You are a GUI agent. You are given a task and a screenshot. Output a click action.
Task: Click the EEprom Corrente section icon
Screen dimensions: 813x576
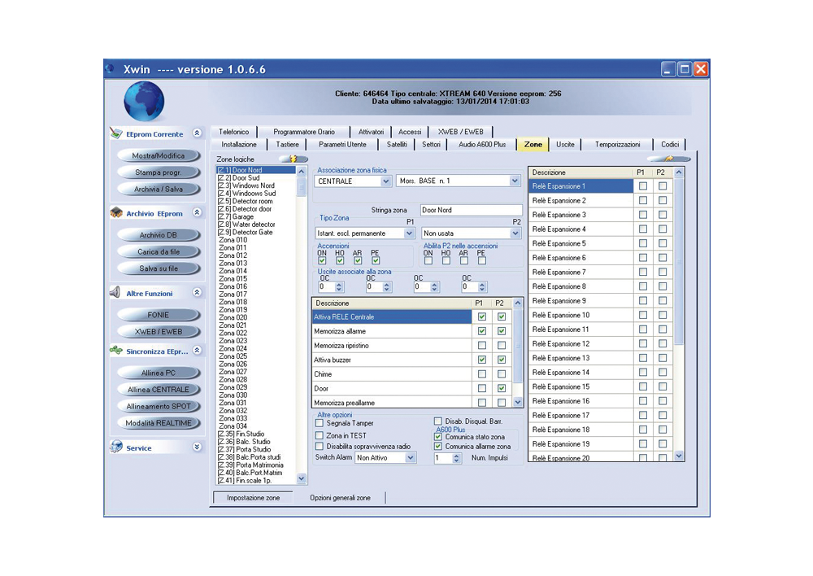[115, 133]
